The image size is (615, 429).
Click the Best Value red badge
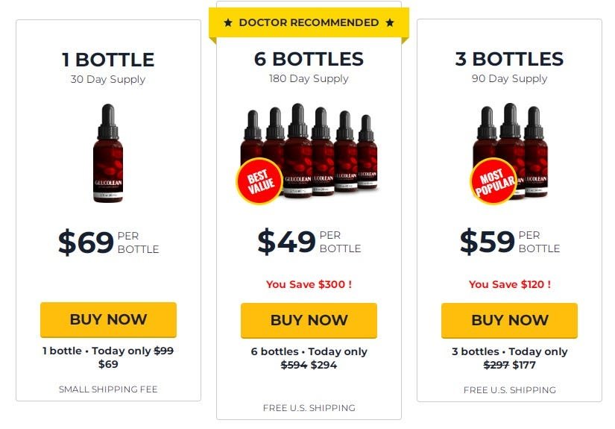259,181
